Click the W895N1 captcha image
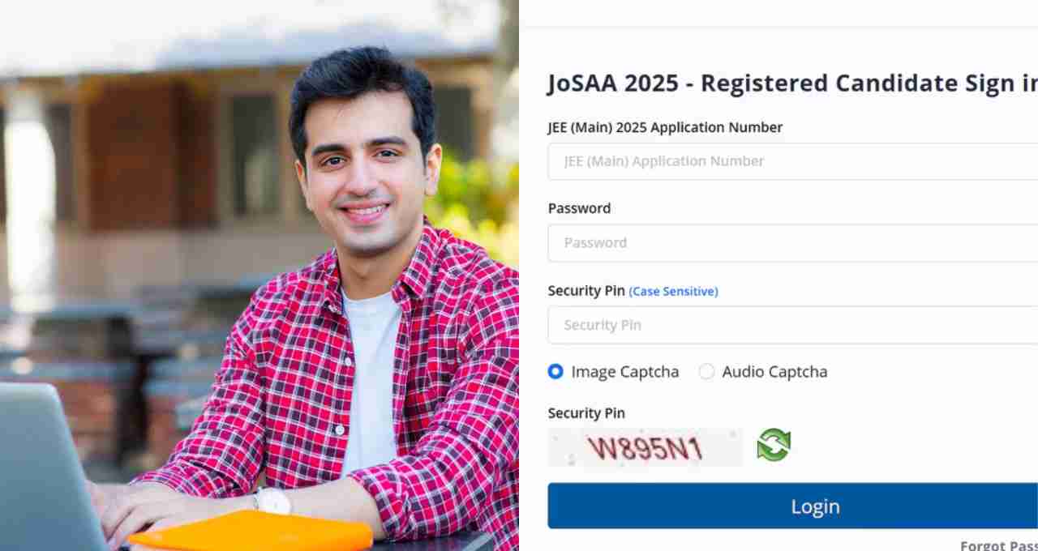Viewport: 1038px width, 551px height. [646, 448]
